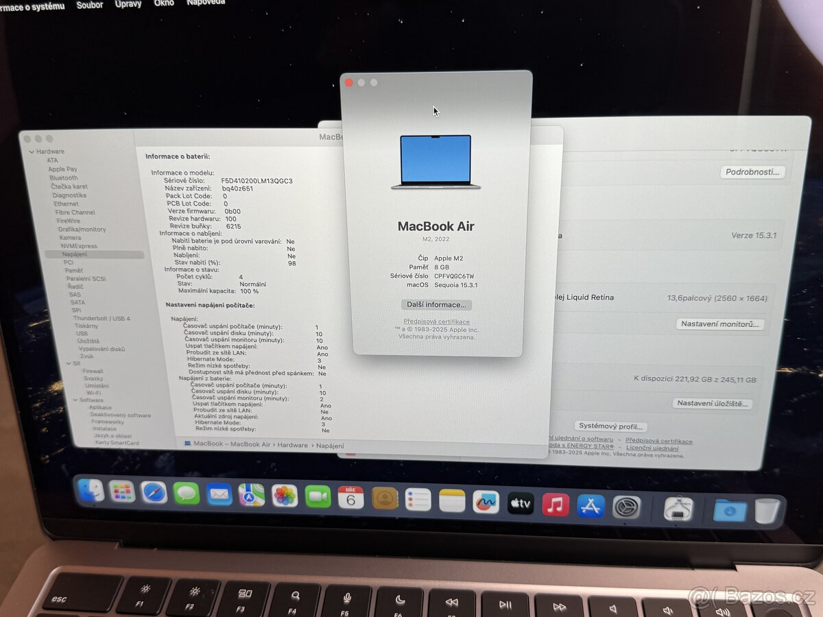The image size is (823, 617).
Task: Close the About This Mac window
Action: click(348, 82)
